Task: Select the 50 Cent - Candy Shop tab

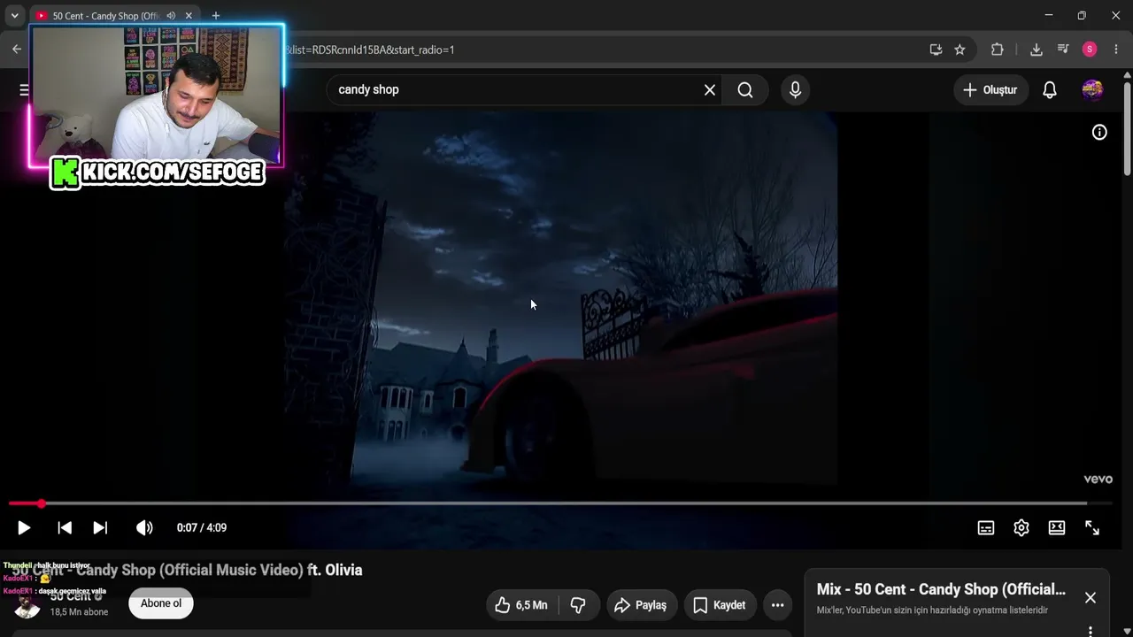Action: pyautogui.click(x=105, y=16)
